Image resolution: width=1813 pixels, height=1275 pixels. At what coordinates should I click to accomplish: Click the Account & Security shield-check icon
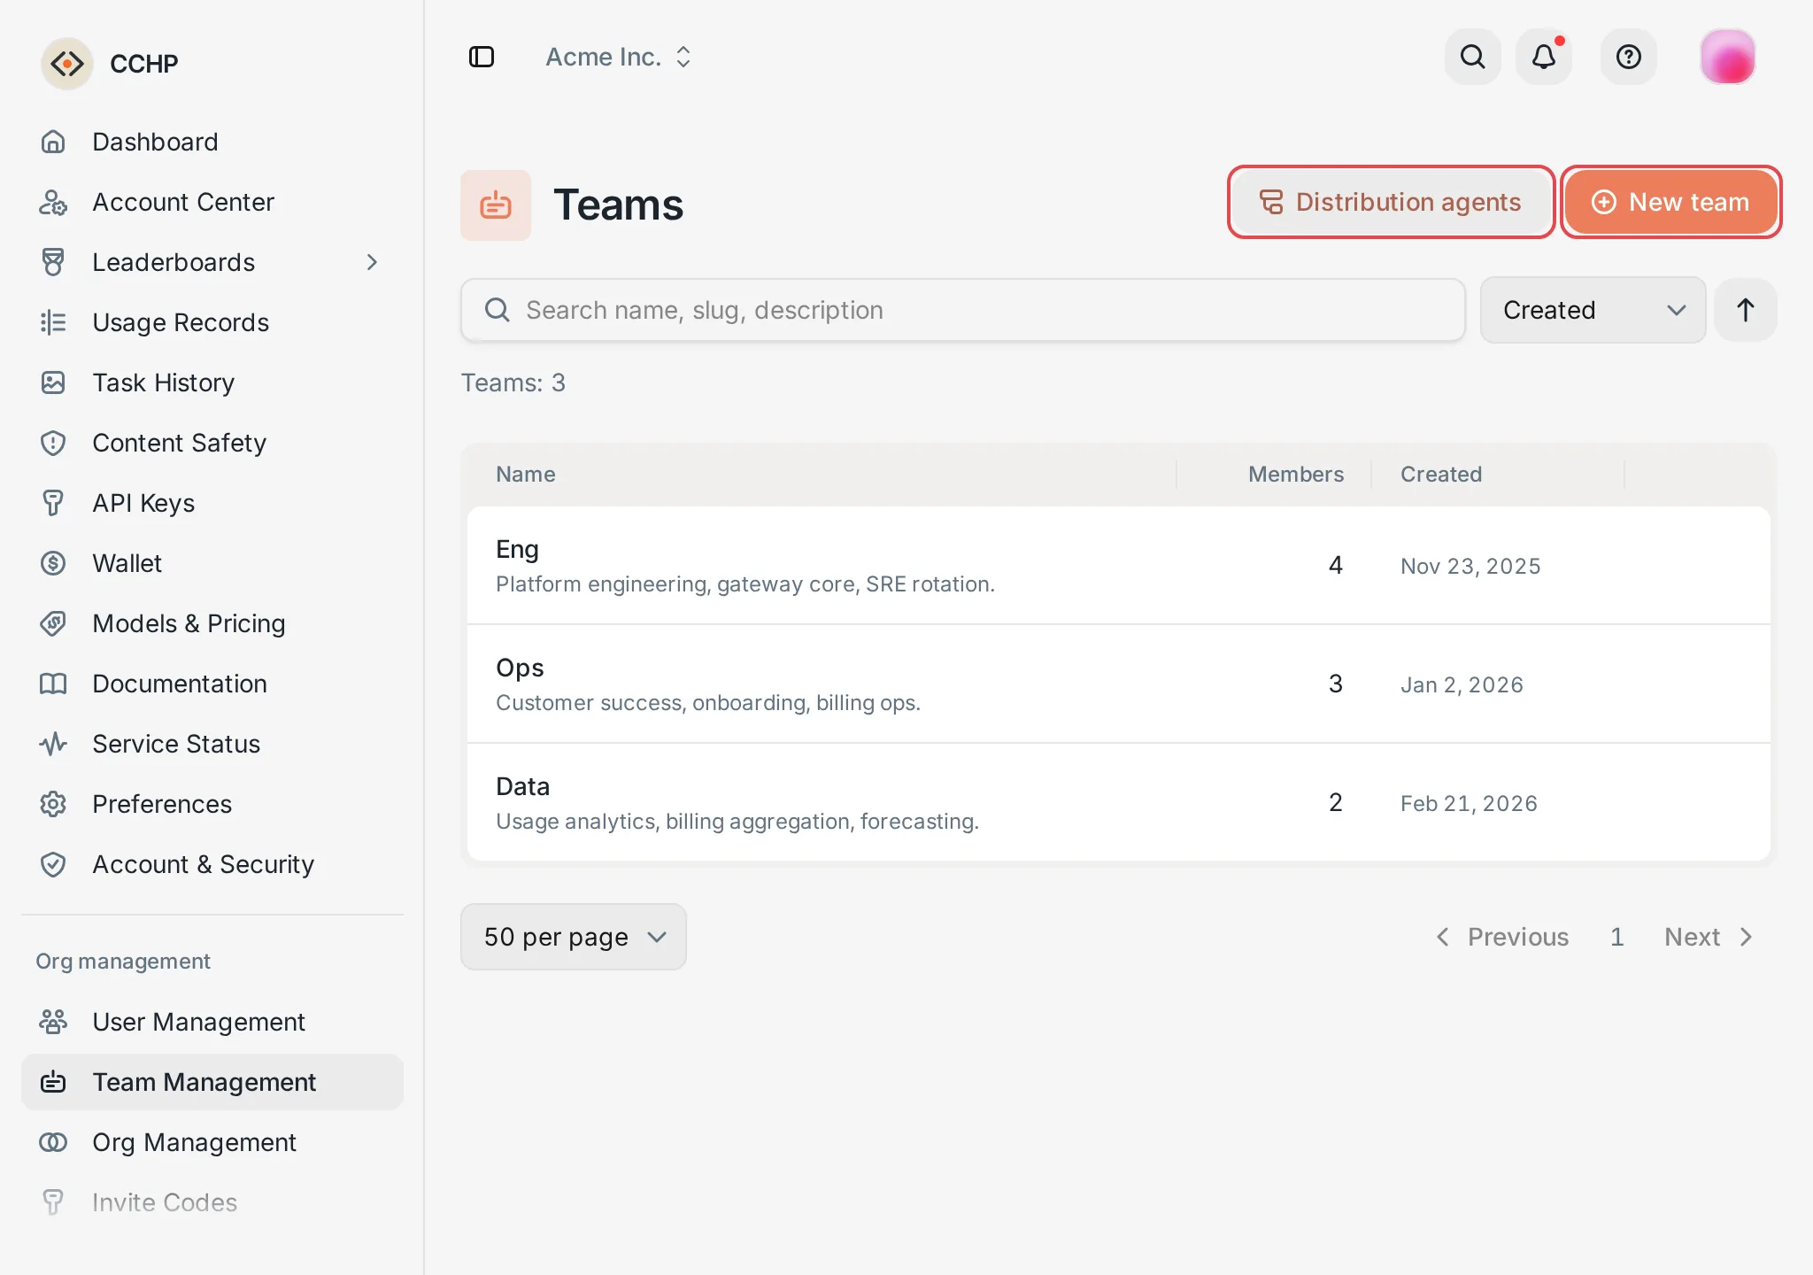[x=53, y=864]
